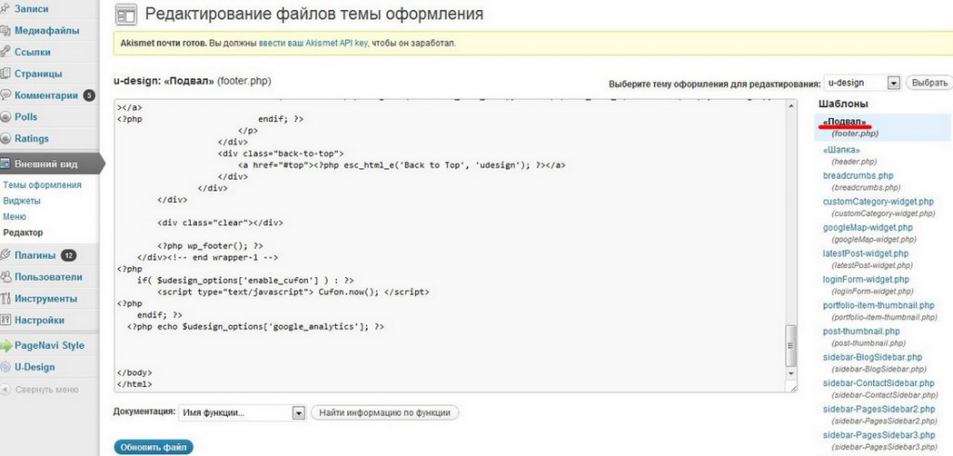Click the Настройки settings icon
Screen dimensions: 953x456
(x=5, y=320)
